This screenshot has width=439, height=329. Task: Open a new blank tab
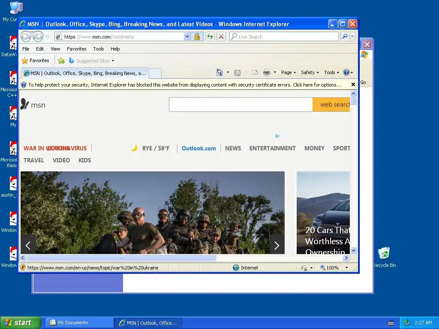tap(155, 74)
